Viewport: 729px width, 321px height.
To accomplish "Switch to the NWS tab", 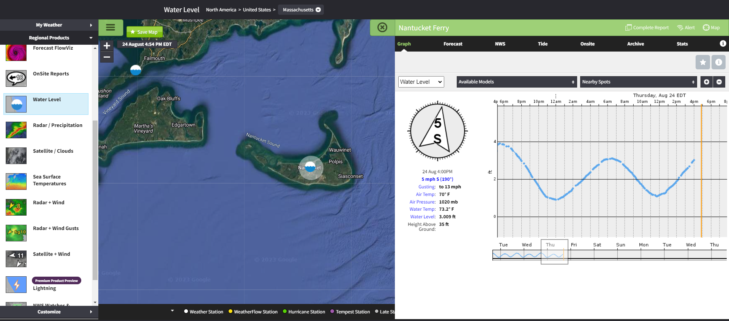I will [500, 44].
